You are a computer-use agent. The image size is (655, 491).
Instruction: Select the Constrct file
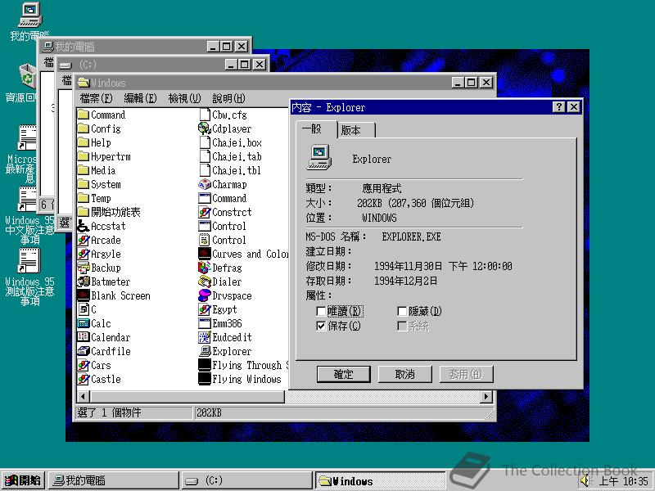pos(226,212)
